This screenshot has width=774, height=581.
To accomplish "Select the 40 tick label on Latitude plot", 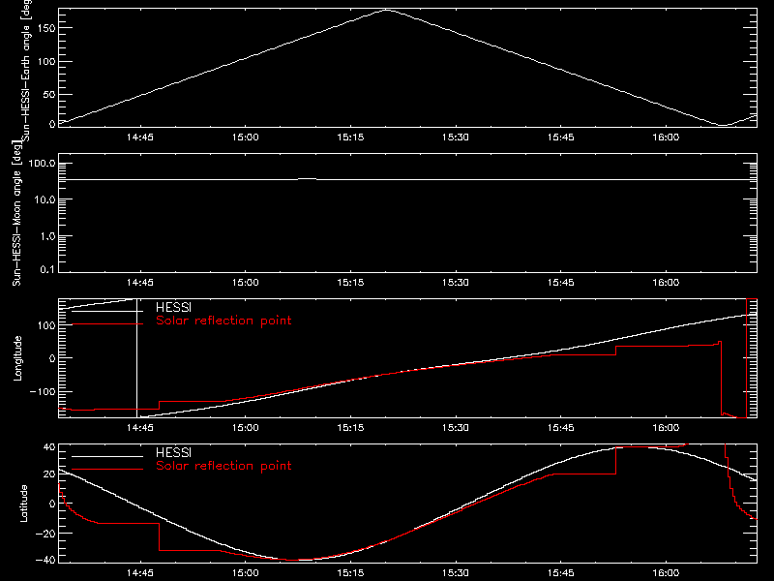I will [49, 446].
